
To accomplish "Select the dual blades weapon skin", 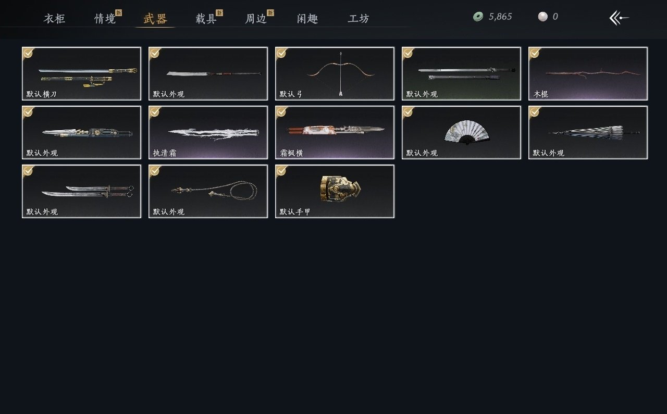I will [x=81, y=191].
